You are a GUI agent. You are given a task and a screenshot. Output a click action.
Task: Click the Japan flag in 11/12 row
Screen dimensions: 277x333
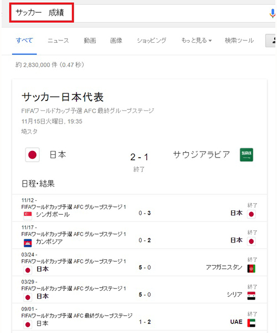tap(252, 214)
